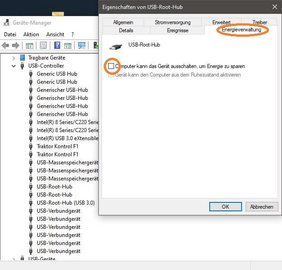The image size is (282, 270).
Task: Open the Ansicht menu
Action: coord(55,34)
